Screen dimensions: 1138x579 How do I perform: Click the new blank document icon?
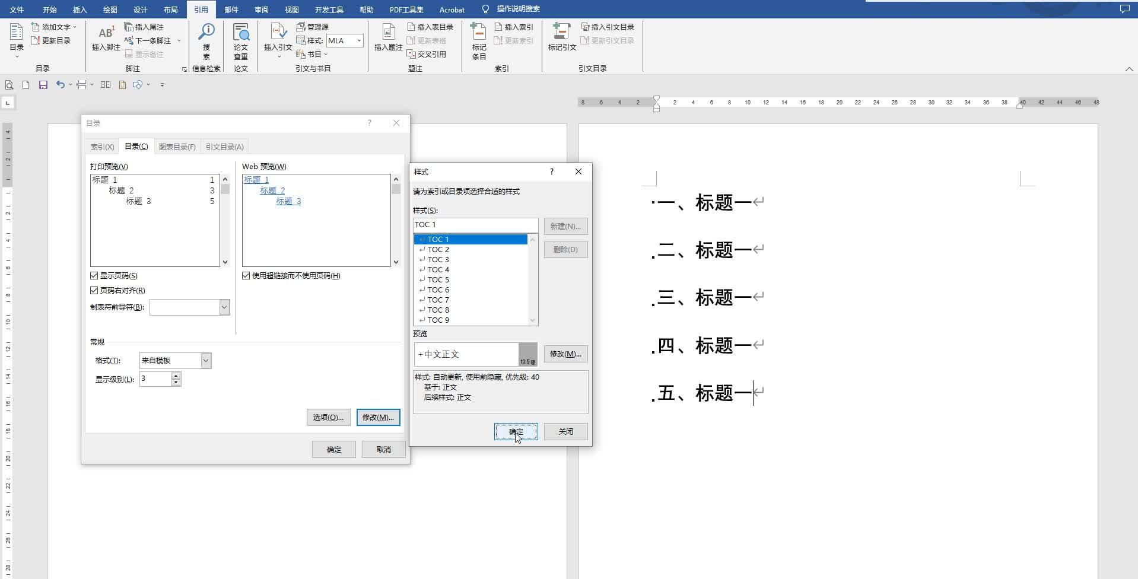point(26,85)
